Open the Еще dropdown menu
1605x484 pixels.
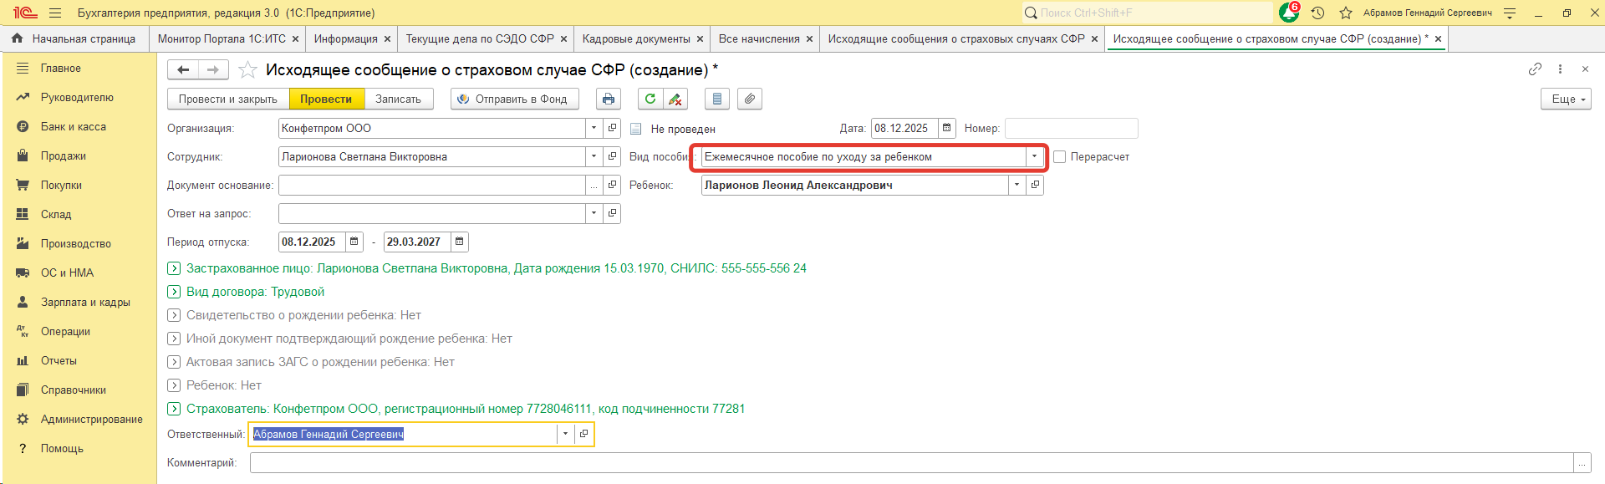click(x=1565, y=99)
